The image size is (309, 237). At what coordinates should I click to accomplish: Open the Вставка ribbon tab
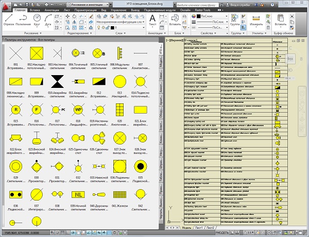(36, 10)
